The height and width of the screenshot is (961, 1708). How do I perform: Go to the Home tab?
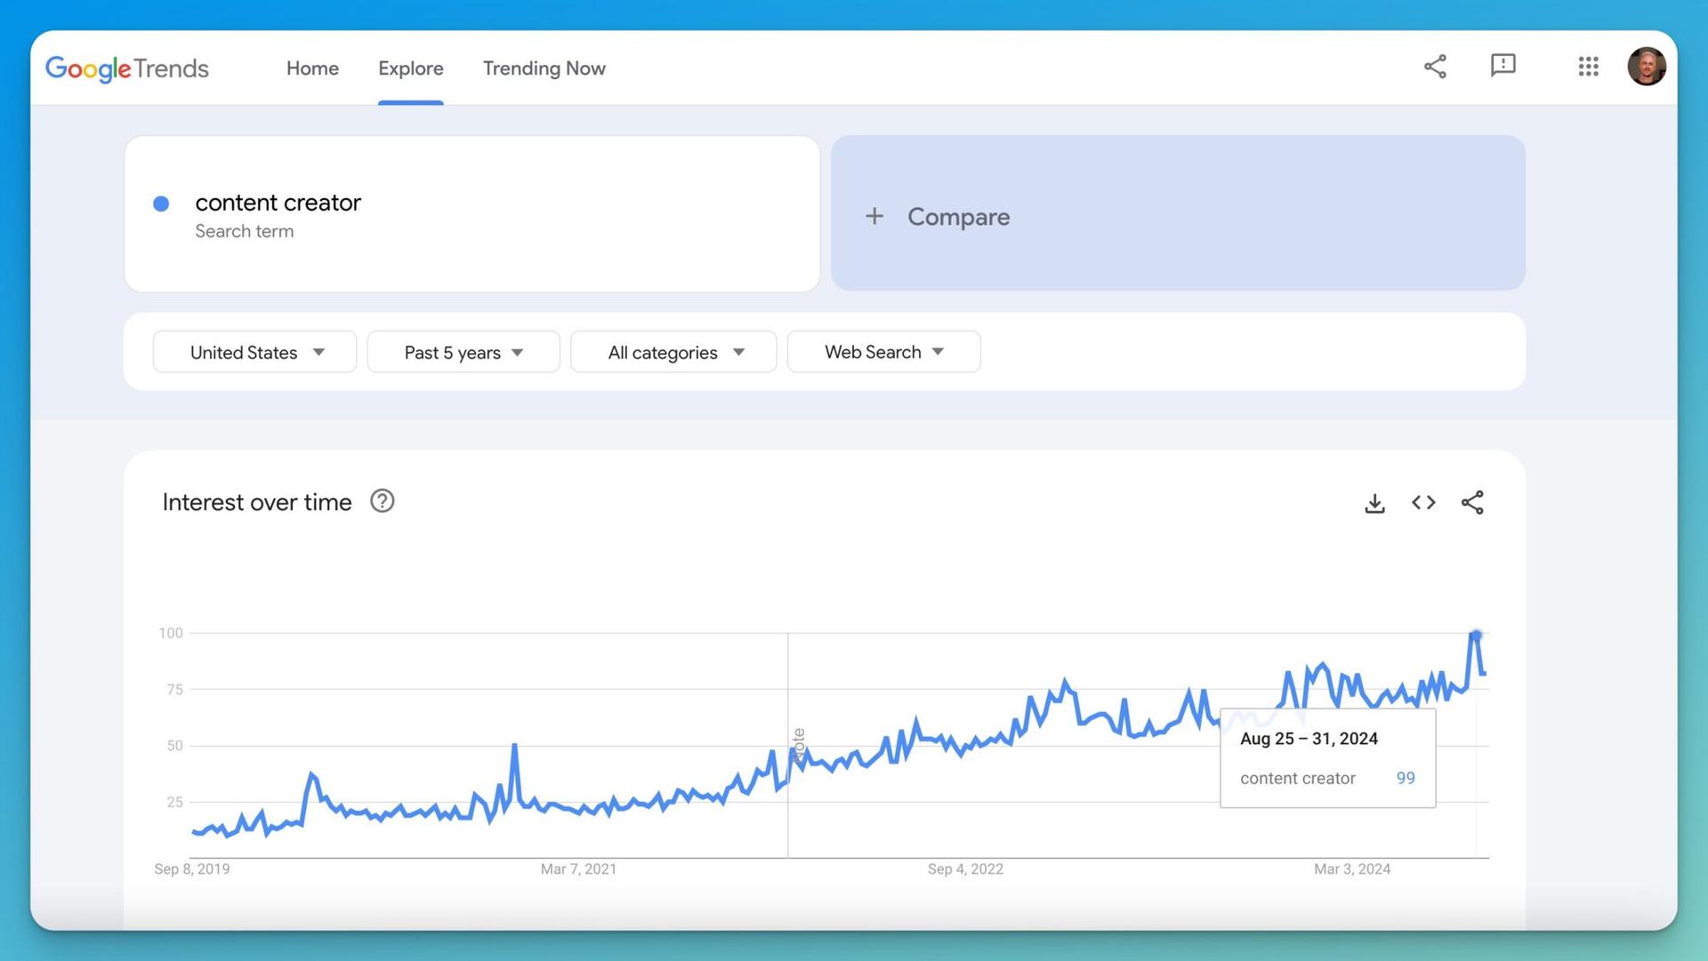pos(312,68)
